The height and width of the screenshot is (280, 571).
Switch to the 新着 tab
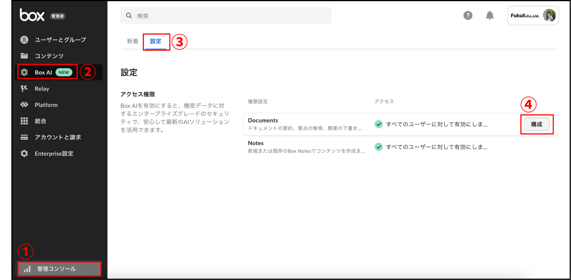[x=132, y=41]
